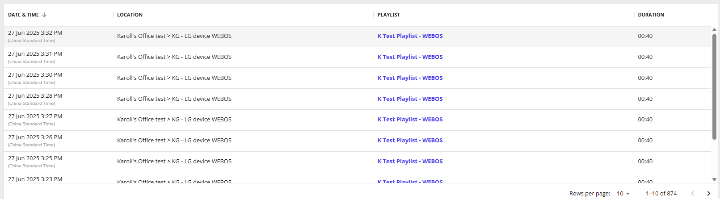Open the K Test Playlist link for 3:26 PM
This screenshot has width=720, height=199.
pos(410,140)
